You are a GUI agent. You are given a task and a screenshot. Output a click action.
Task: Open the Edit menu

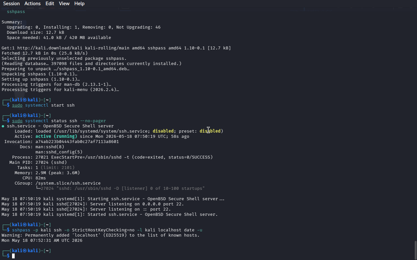50,4
